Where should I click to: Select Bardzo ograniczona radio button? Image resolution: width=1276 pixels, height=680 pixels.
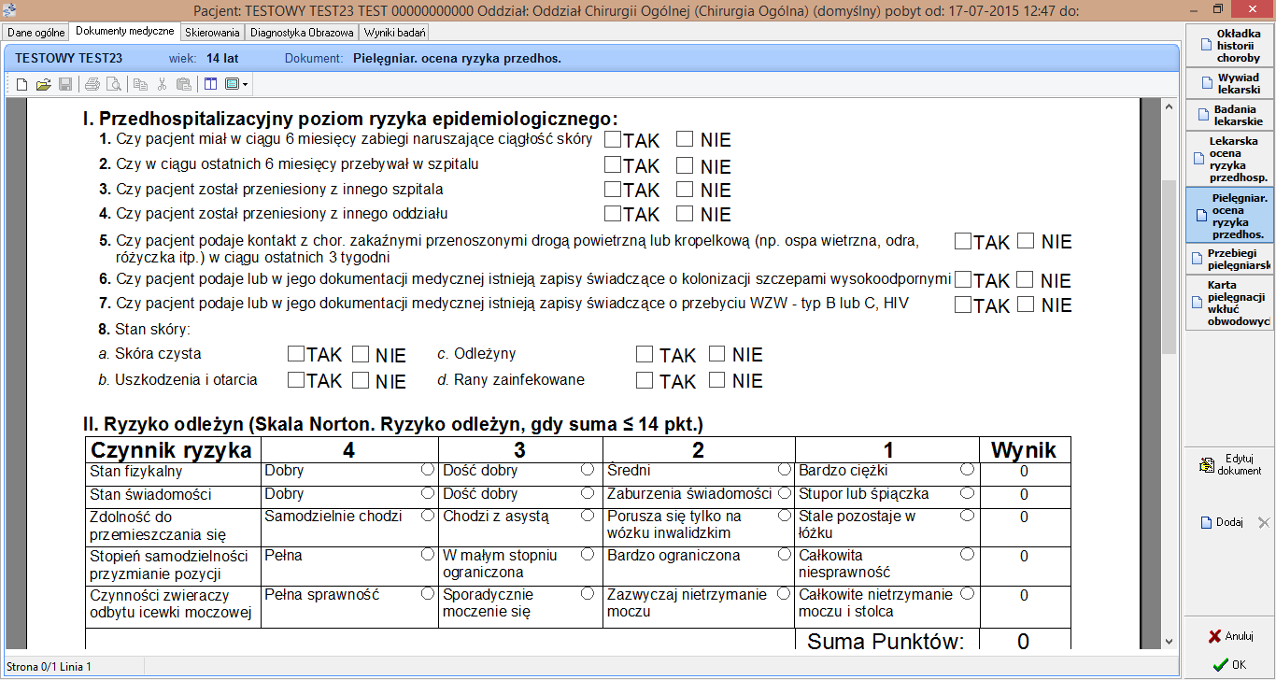[785, 554]
